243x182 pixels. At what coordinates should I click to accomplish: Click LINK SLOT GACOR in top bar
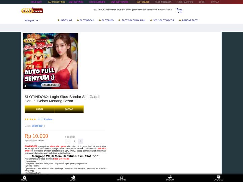click(119, 2)
